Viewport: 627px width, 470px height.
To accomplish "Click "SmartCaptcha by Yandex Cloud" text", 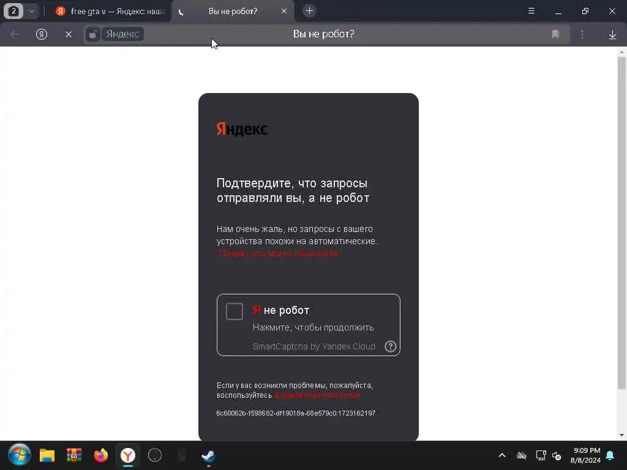I will (x=314, y=346).
